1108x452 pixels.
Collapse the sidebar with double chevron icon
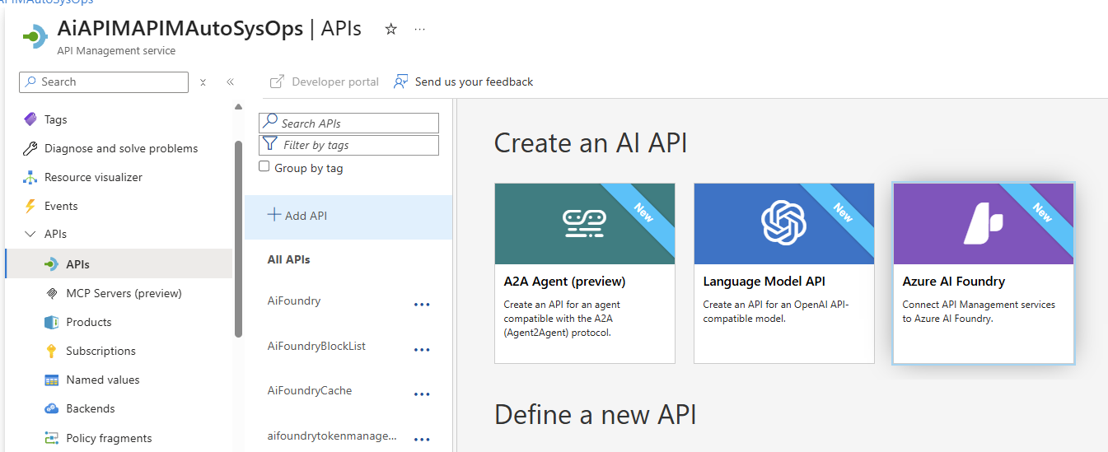(230, 82)
